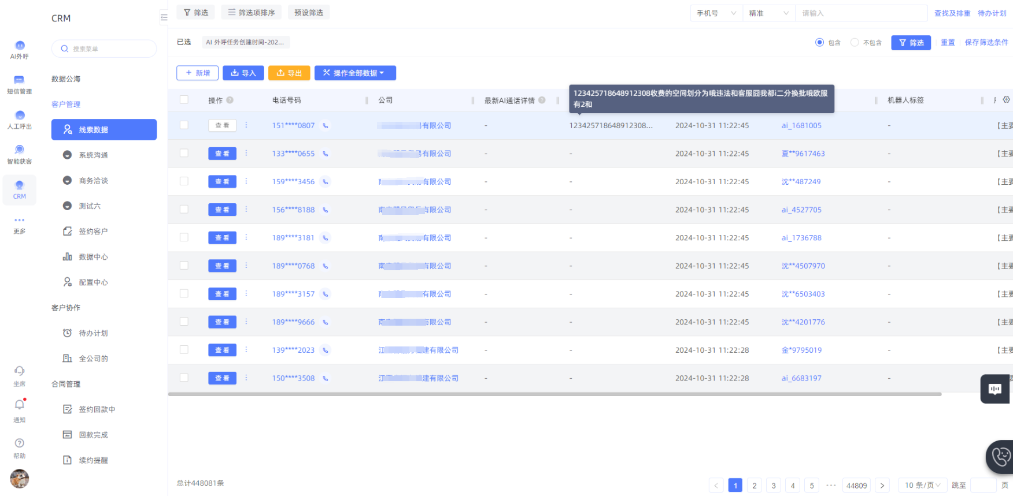Click the 通知 bell icon

click(x=20, y=405)
